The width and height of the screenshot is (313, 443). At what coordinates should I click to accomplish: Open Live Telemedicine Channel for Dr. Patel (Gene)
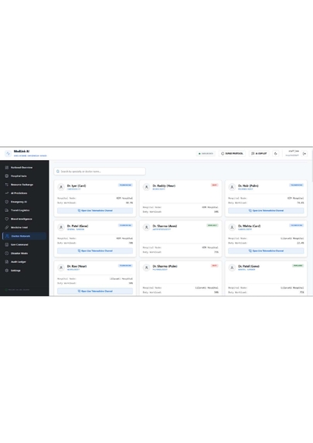point(95,250)
